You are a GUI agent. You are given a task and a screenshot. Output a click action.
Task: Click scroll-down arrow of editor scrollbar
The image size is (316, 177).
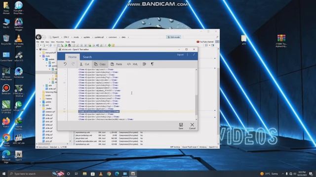click(197, 119)
